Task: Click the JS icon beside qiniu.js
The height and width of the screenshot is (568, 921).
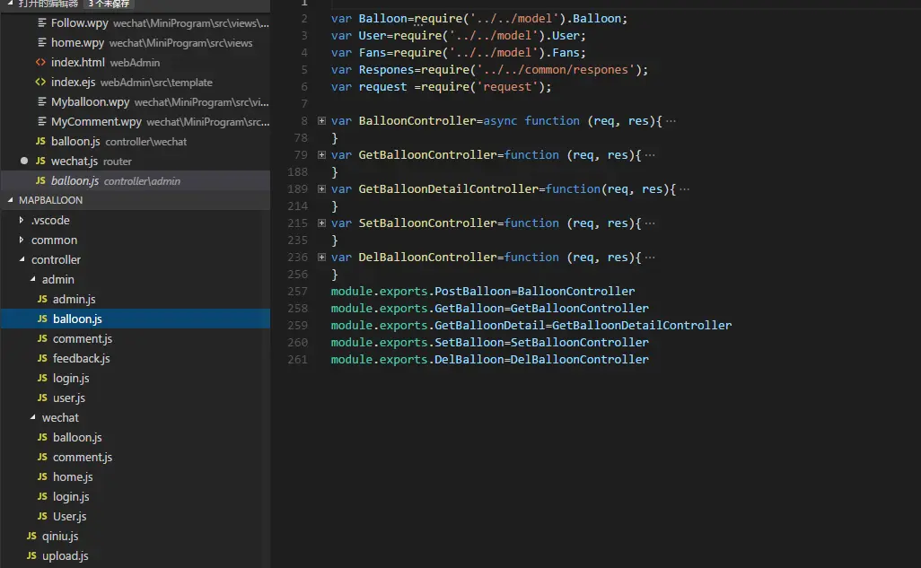Action: (x=31, y=536)
